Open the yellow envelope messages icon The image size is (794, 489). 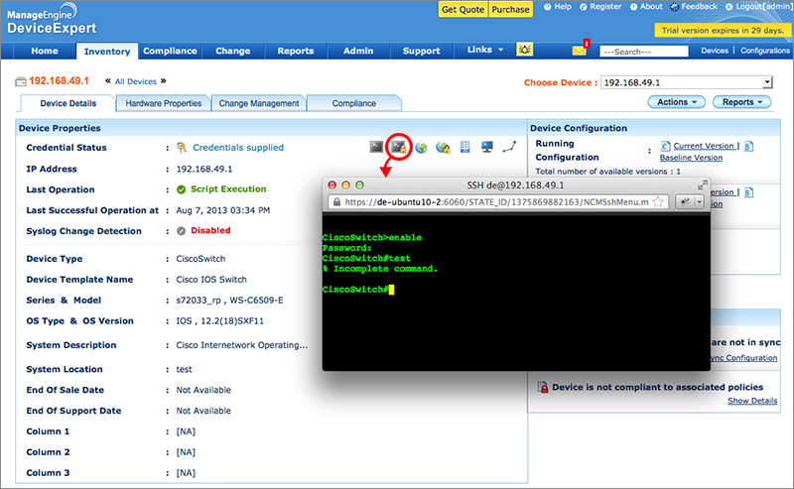[579, 51]
